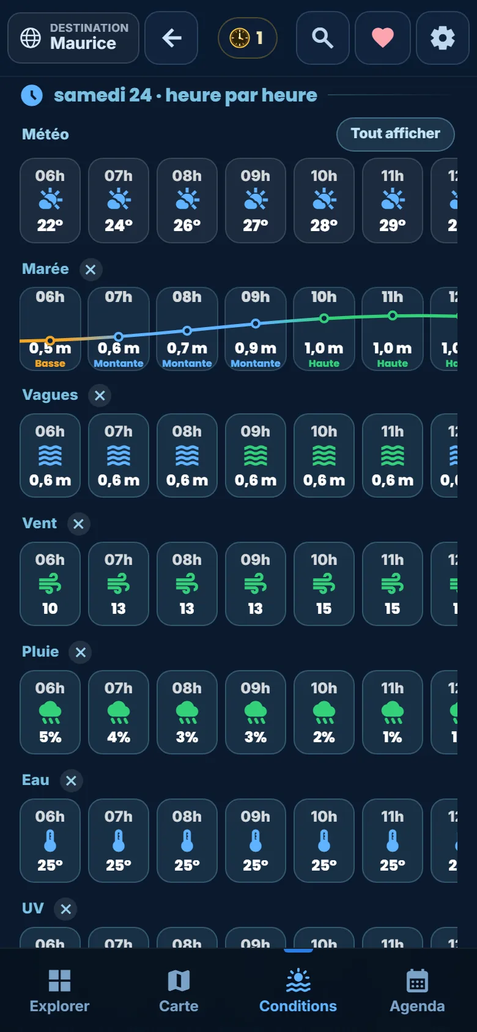Click the Tout afficher button
477x1032 pixels.
396,134
